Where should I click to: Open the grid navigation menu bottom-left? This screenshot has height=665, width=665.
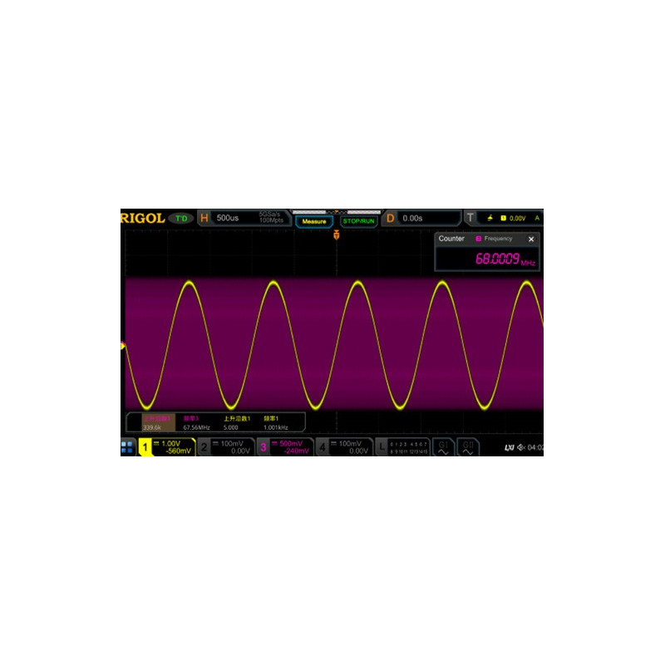[x=128, y=447]
